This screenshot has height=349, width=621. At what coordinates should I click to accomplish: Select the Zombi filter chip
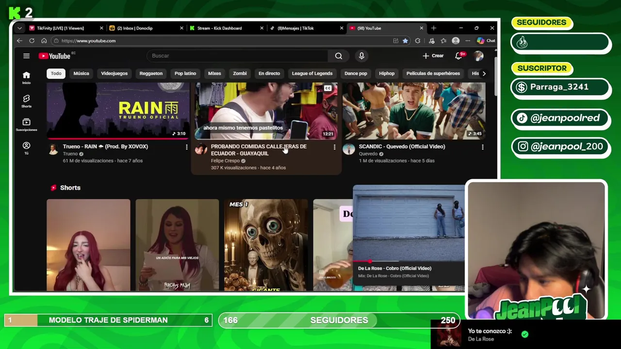click(240, 74)
